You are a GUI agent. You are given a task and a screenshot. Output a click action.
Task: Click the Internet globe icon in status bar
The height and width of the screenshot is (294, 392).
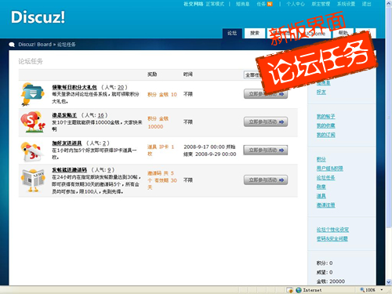[x=299, y=290]
